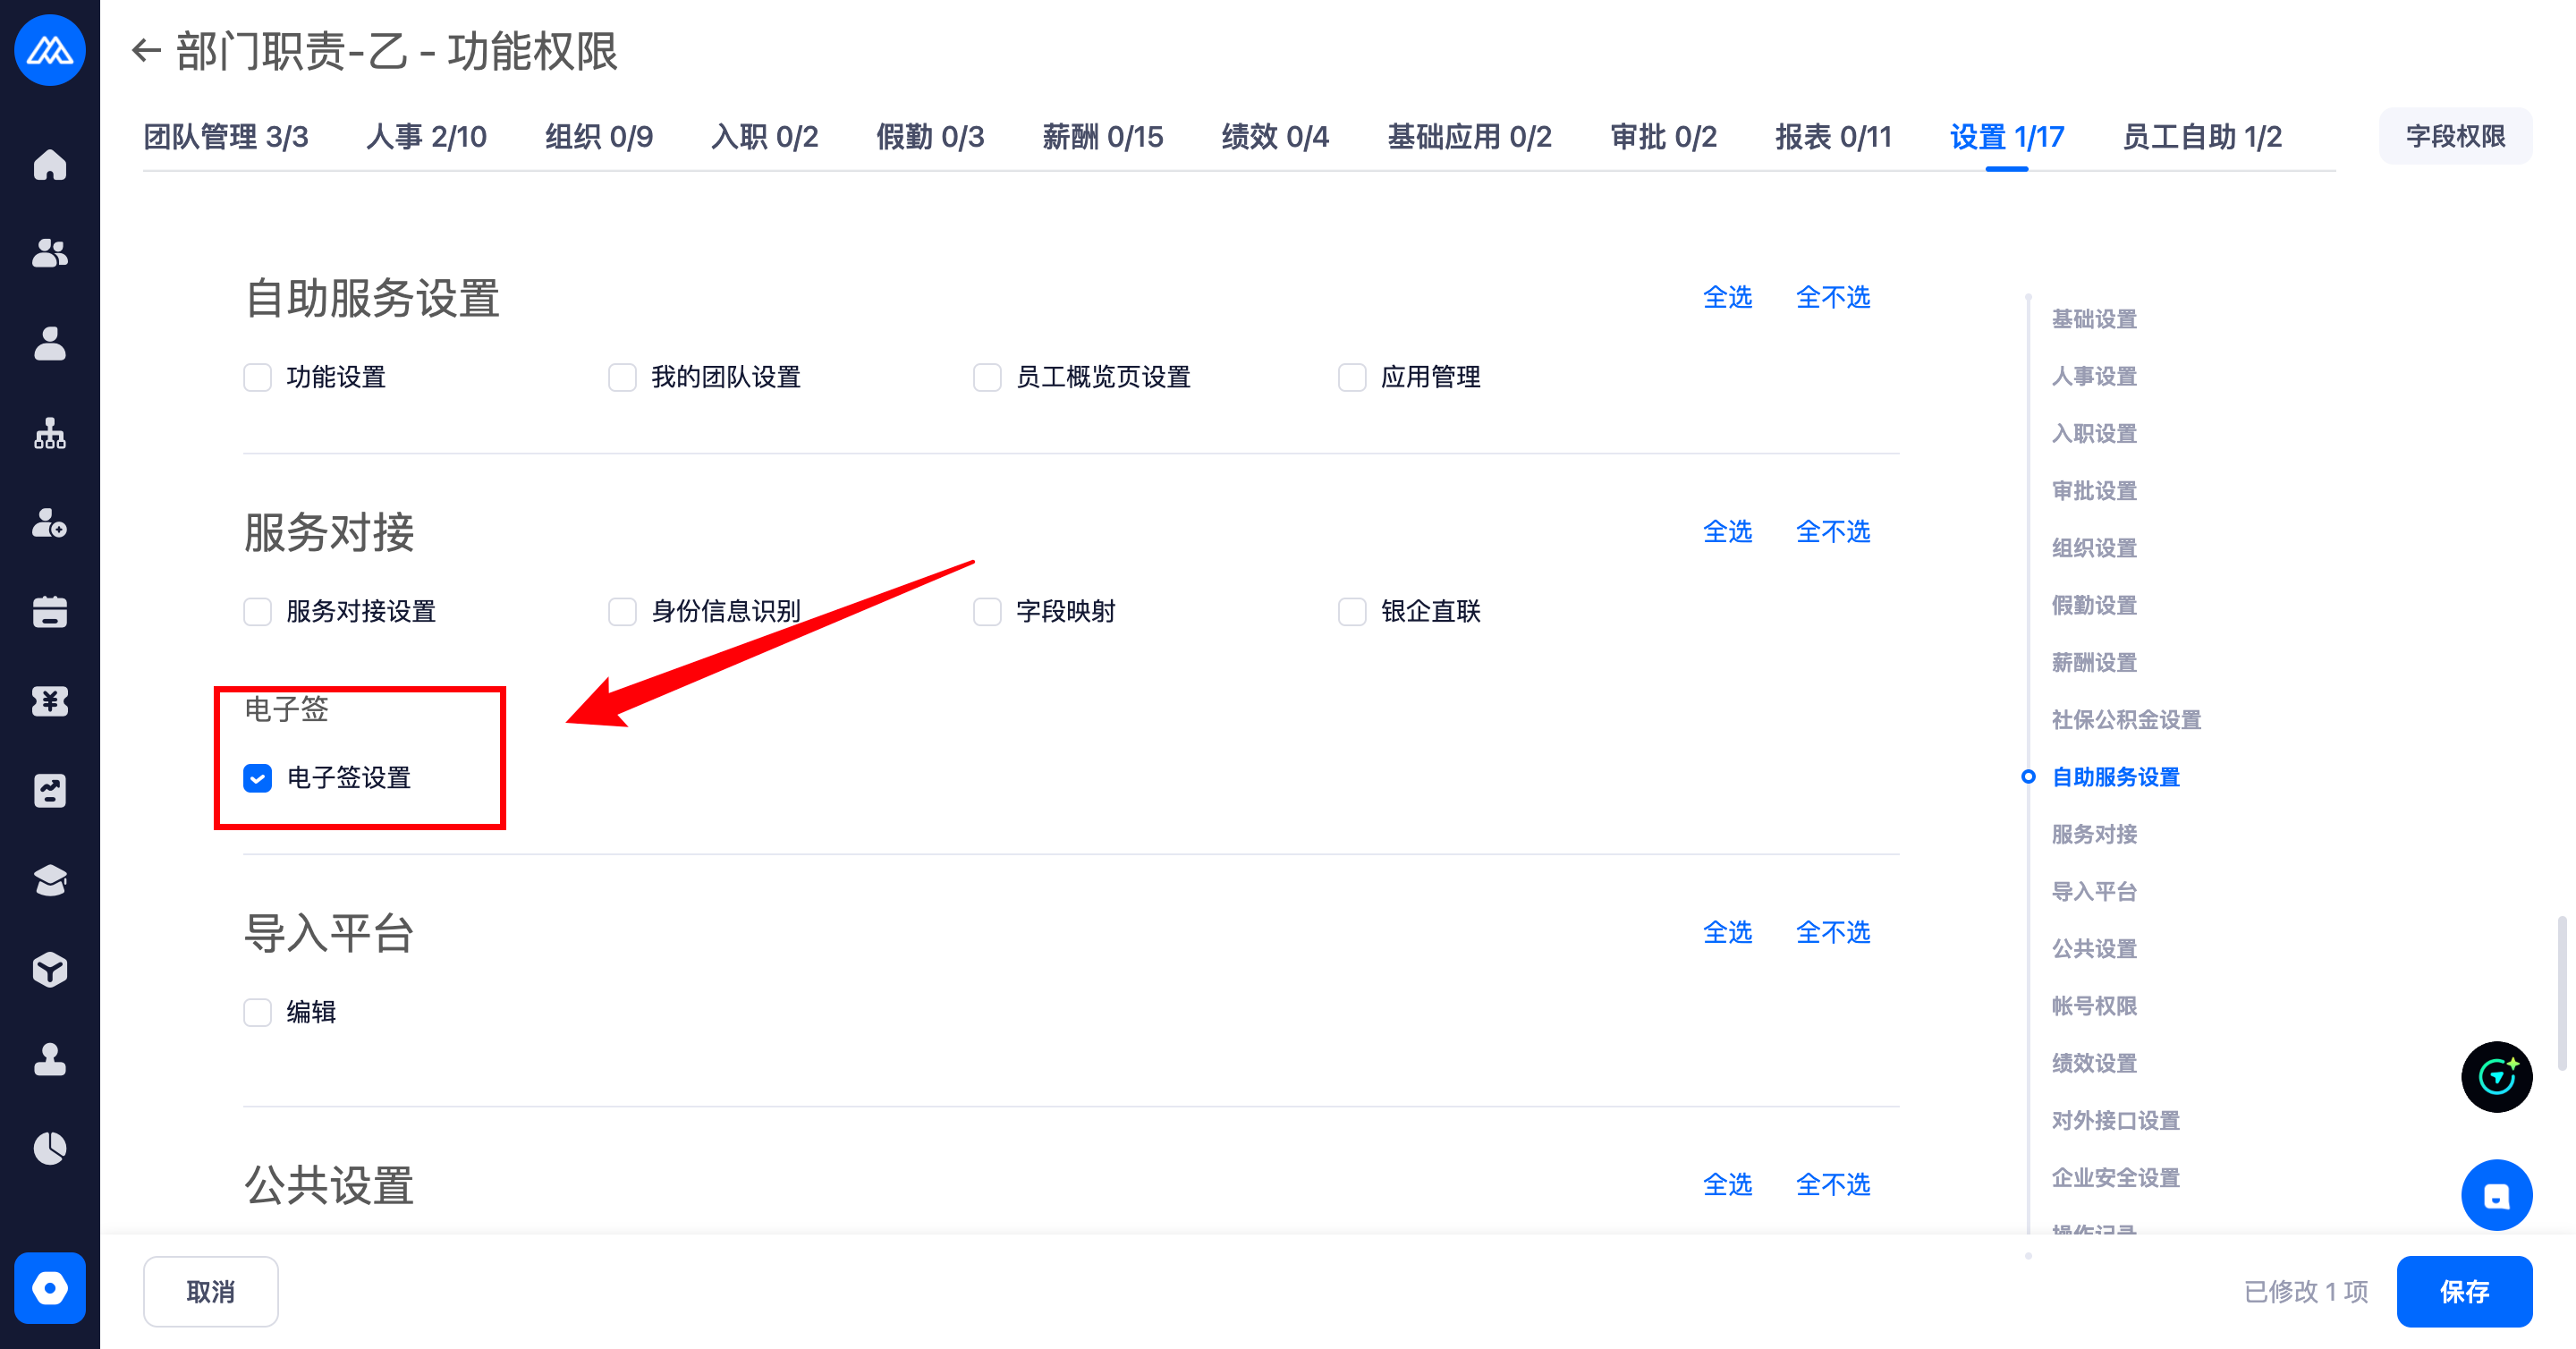Open the graduation cap training icon
The width and height of the screenshot is (2576, 1349).
coord(50,880)
